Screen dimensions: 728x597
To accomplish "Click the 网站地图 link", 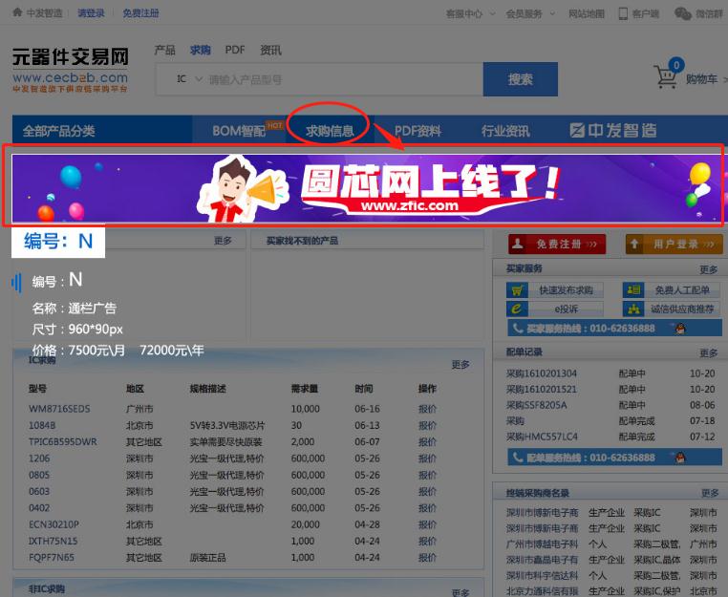I will 587,14.
